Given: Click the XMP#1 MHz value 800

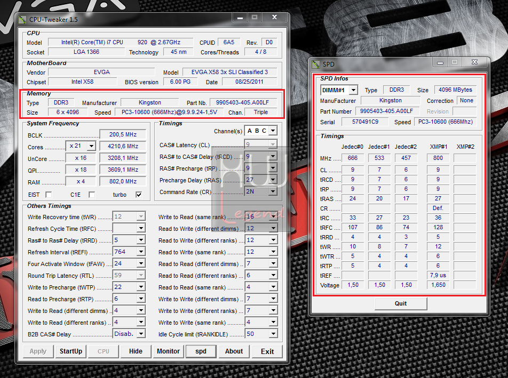Looking at the screenshot, I should 438,158.
